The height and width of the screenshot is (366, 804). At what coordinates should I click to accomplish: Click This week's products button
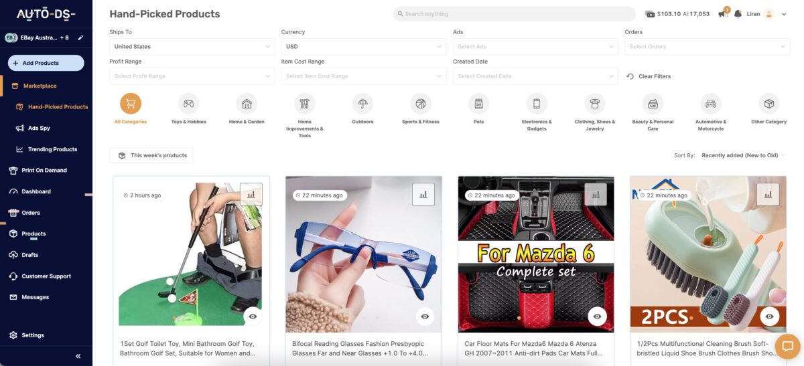[x=151, y=155]
